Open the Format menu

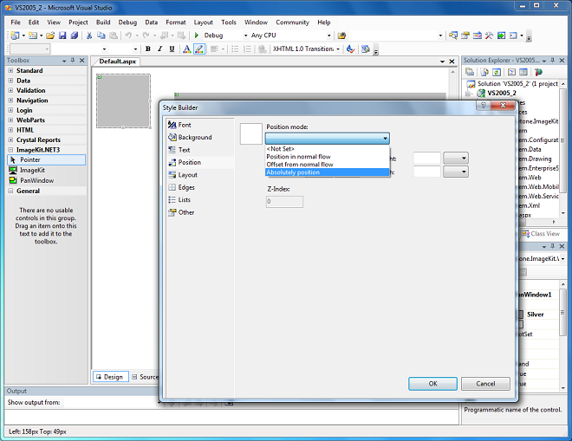click(176, 23)
